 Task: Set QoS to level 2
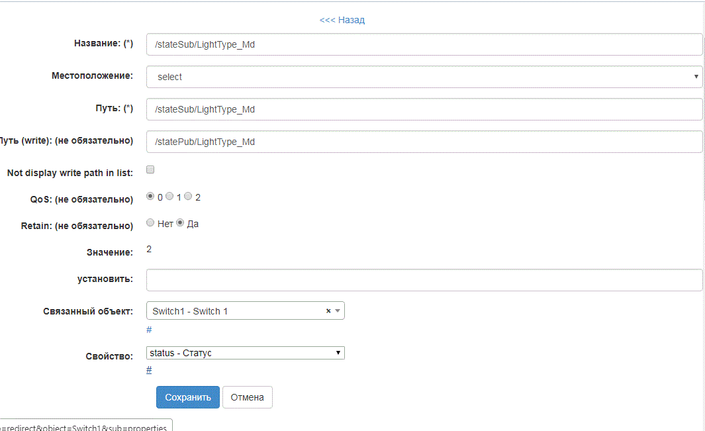[188, 197]
